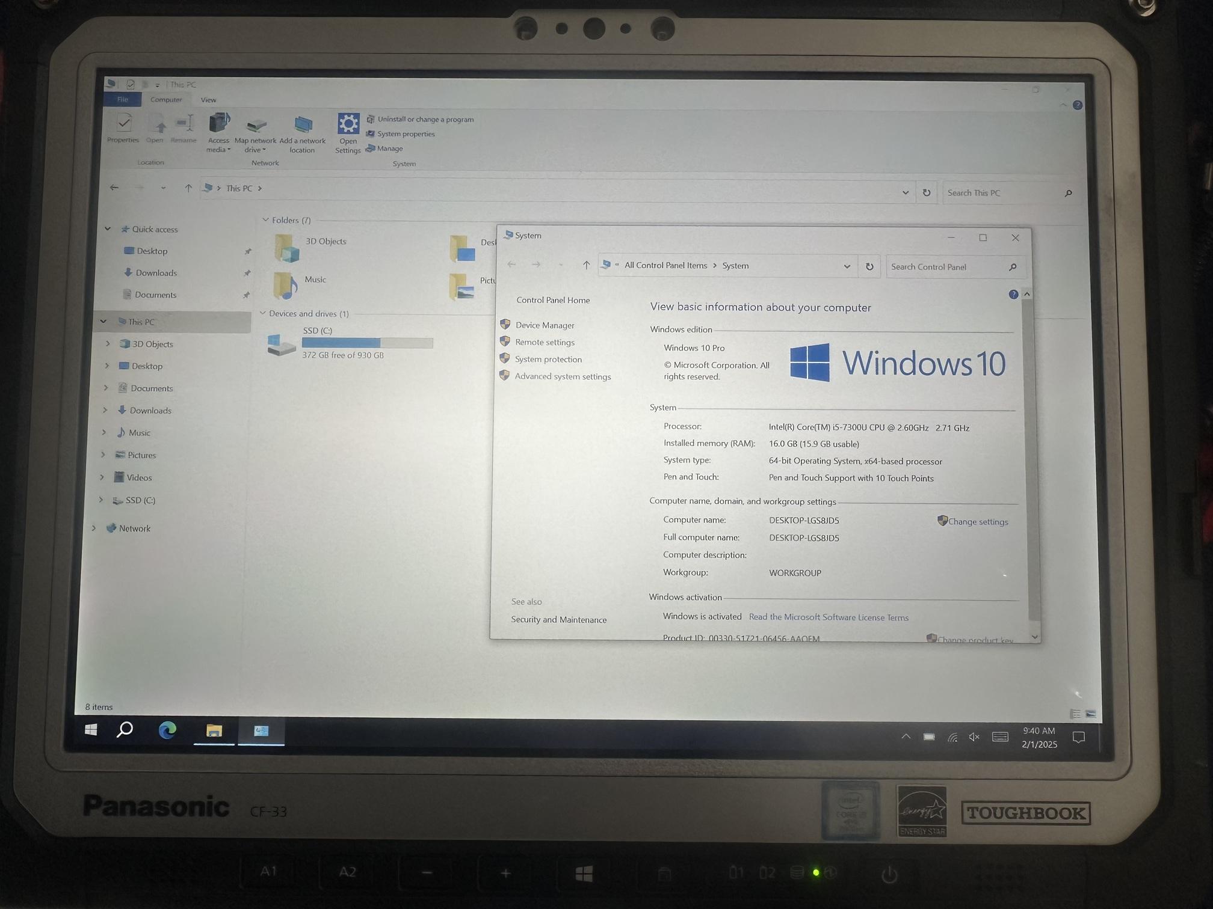Unpin Desktop from Quick access
The height and width of the screenshot is (909, 1213).
pos(248,251)
